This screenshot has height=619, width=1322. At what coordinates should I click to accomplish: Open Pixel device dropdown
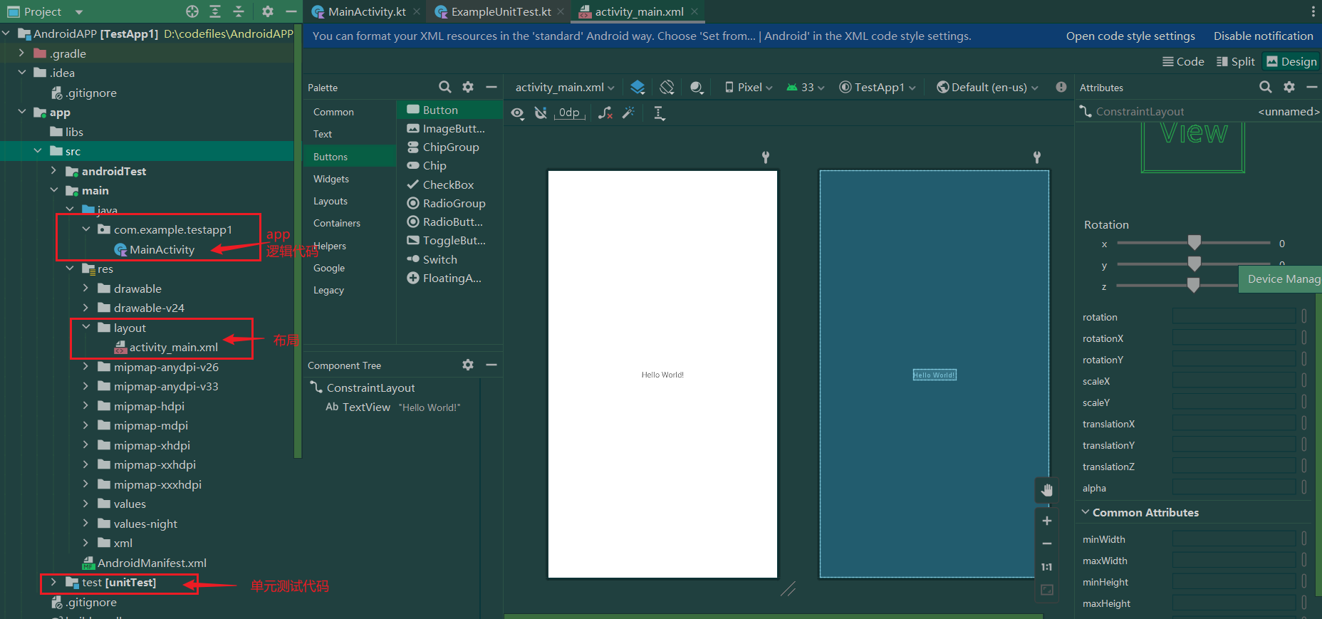(x=749, y=87)
